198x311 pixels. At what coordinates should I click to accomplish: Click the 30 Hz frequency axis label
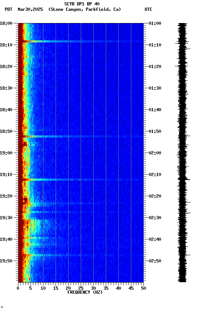point(93,288)
